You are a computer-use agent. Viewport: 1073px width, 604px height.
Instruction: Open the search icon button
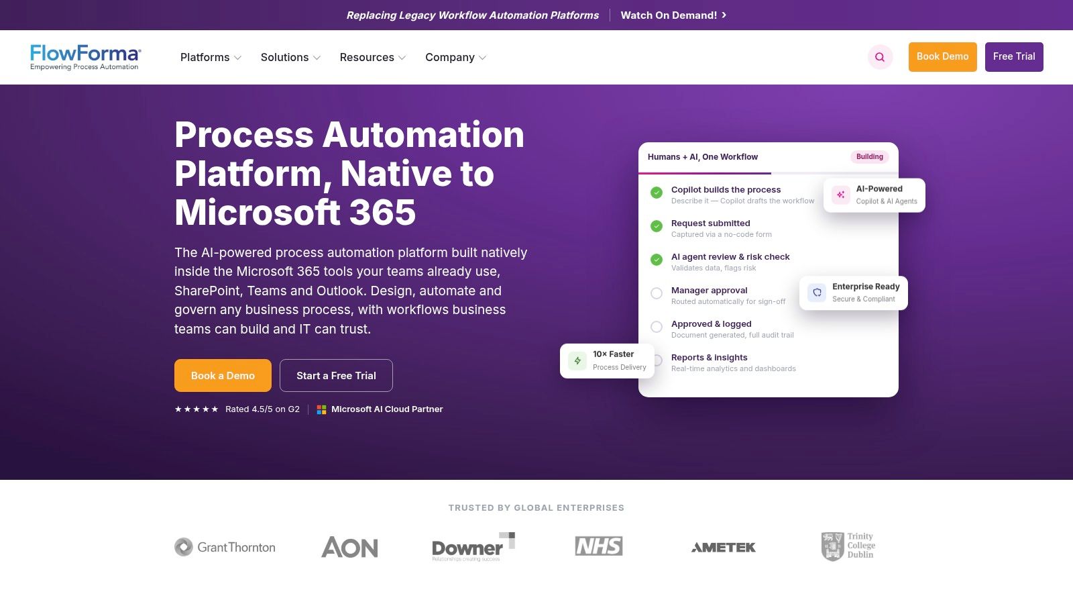point(880,57)
